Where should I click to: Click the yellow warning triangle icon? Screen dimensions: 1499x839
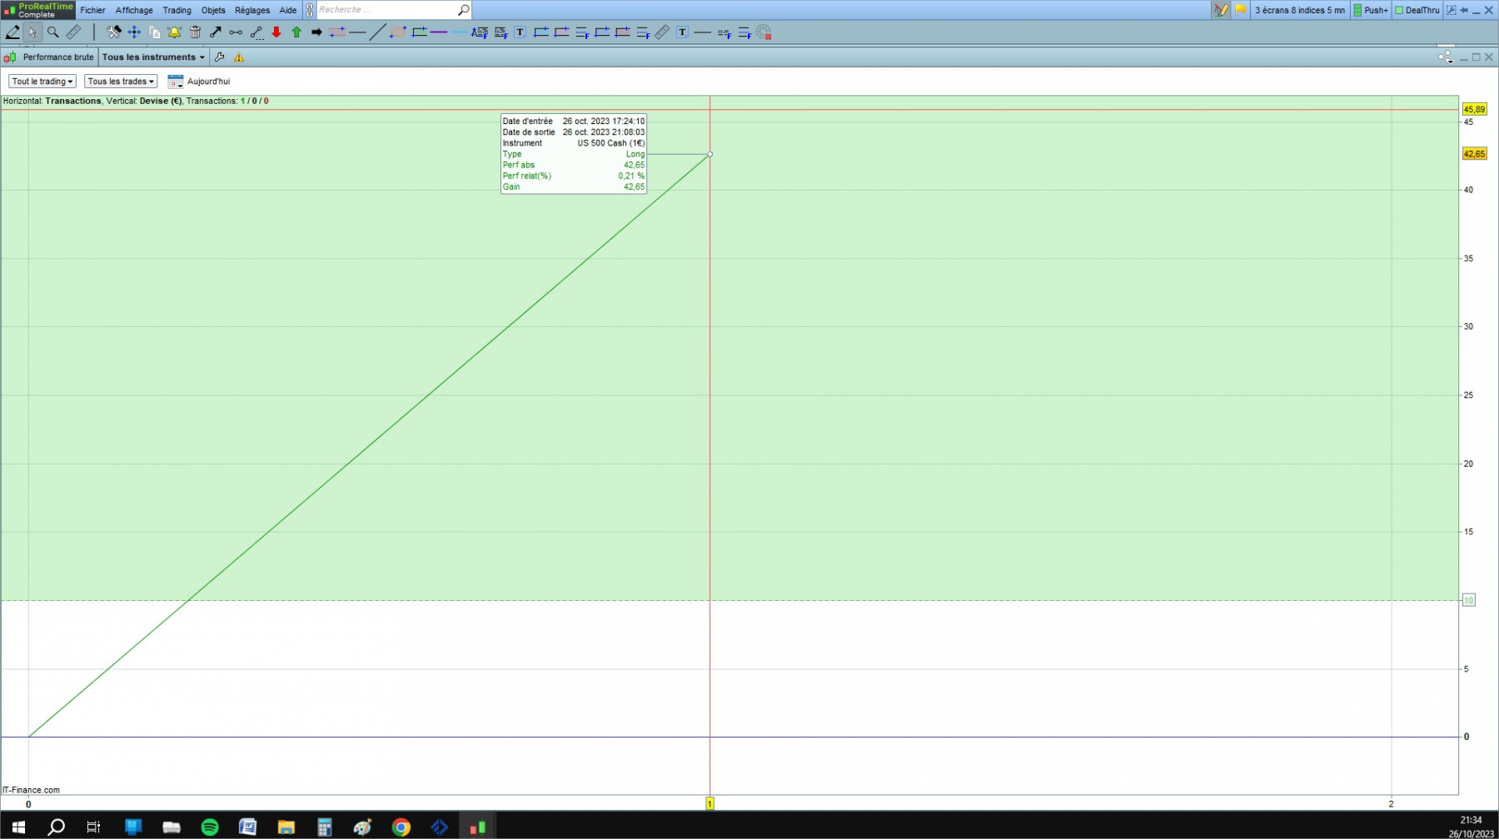pyautogui.click(x=239, y=57)
